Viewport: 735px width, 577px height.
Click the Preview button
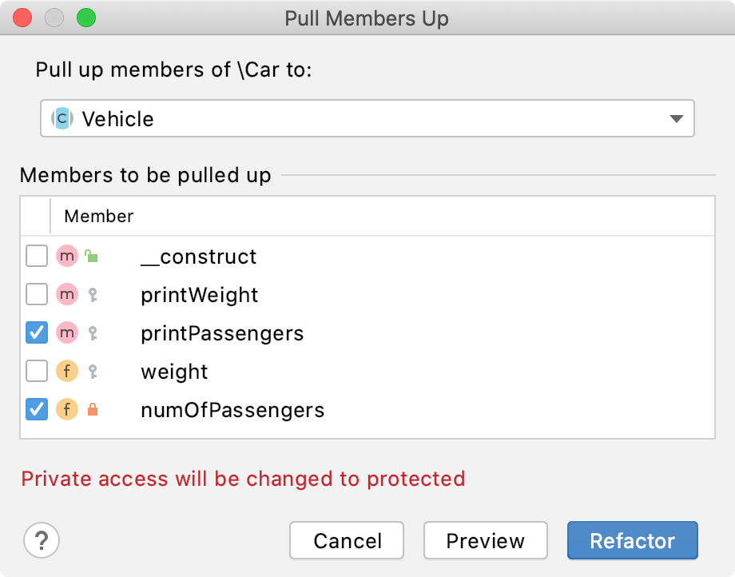point(485,540)
